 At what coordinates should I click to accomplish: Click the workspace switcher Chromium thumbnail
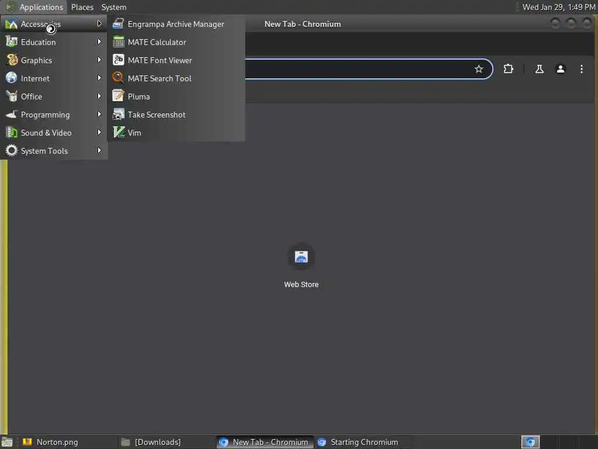[530, 442]
